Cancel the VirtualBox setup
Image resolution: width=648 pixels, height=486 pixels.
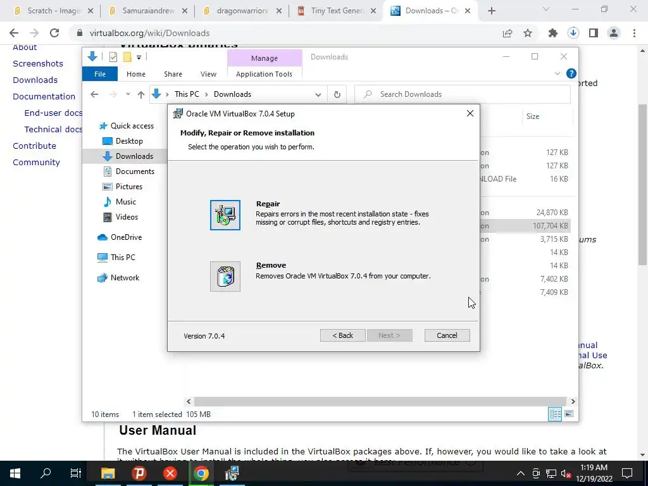tap(447, 335)
